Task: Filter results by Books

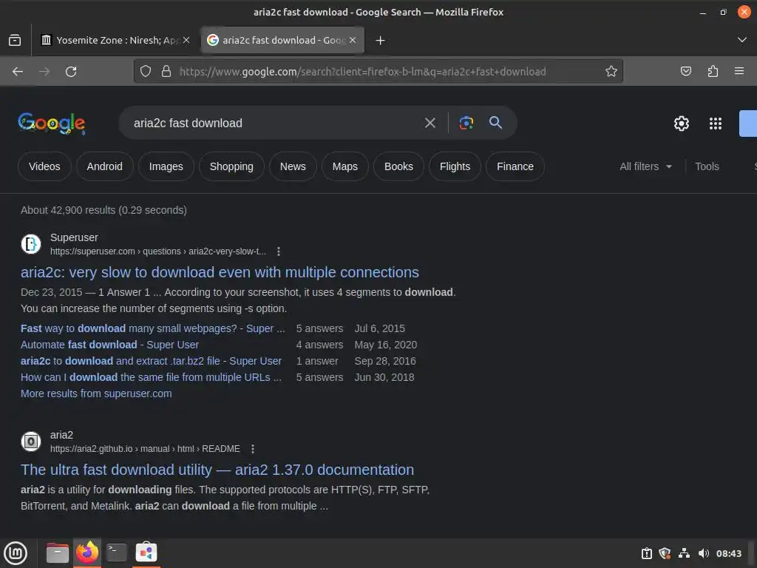Action: 398,166
